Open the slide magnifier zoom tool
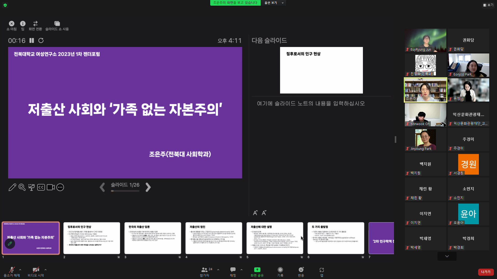The image size is (497, 279). click(x=22, y=187)
